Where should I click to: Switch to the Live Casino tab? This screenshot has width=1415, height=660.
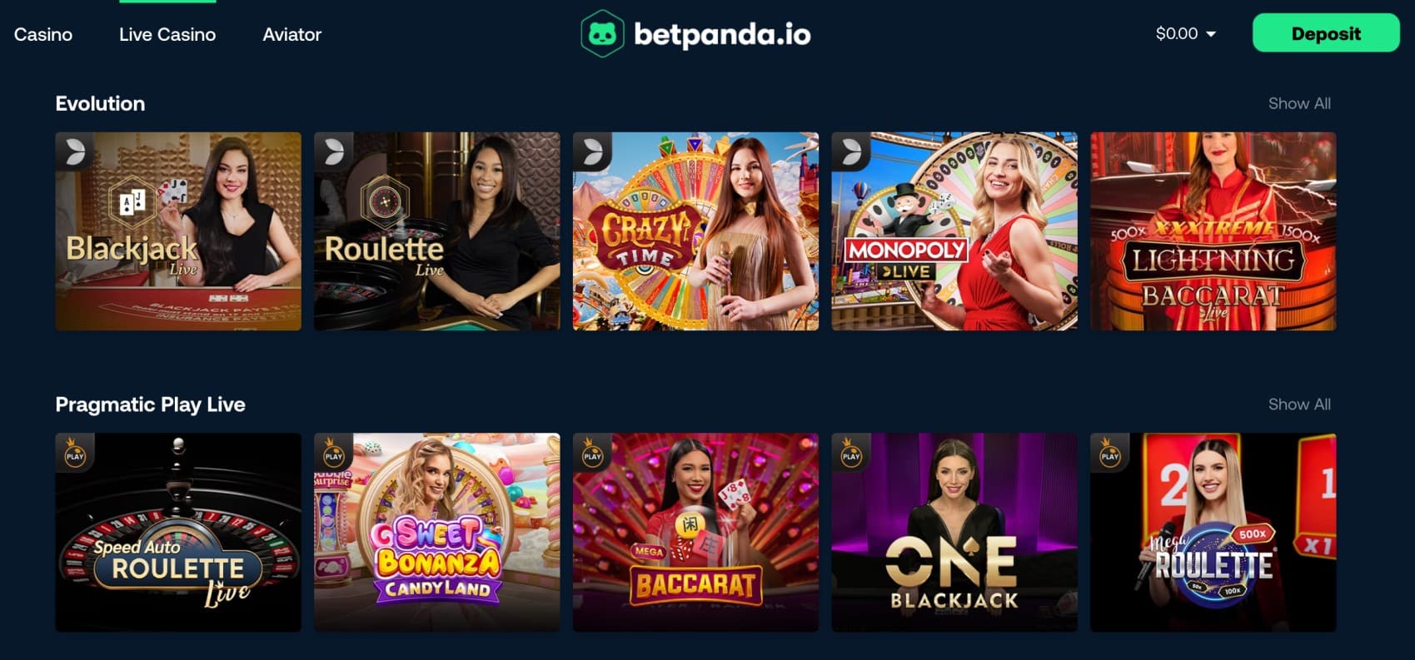[167, 34]
